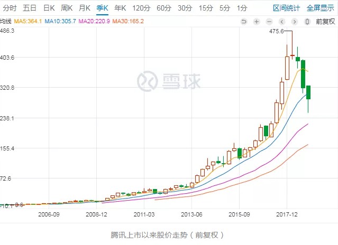Move chart right with the forward arrow icon
The height and width of the screenshot is (245, 338).
coord(295,22)
